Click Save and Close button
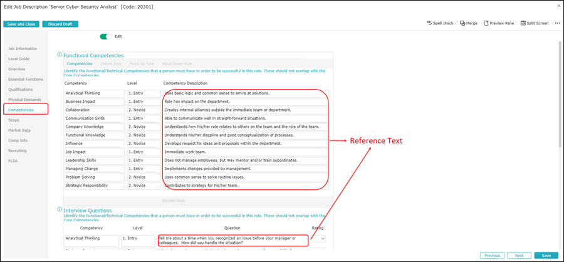564x262 pixels. tap(21, 24)
